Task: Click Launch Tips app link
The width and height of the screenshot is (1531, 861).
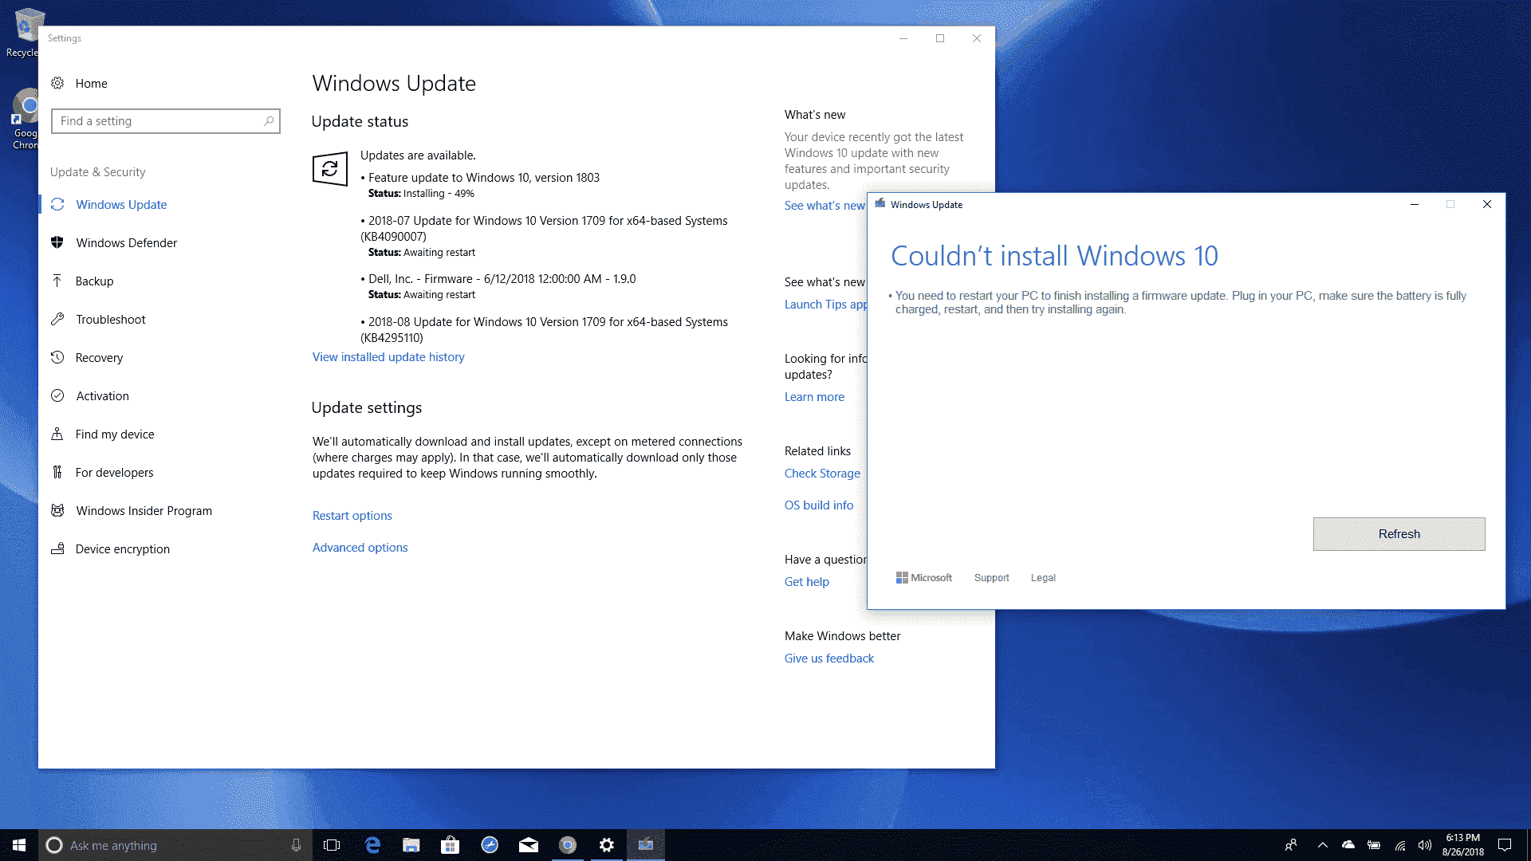Action: tap(825, 304)
